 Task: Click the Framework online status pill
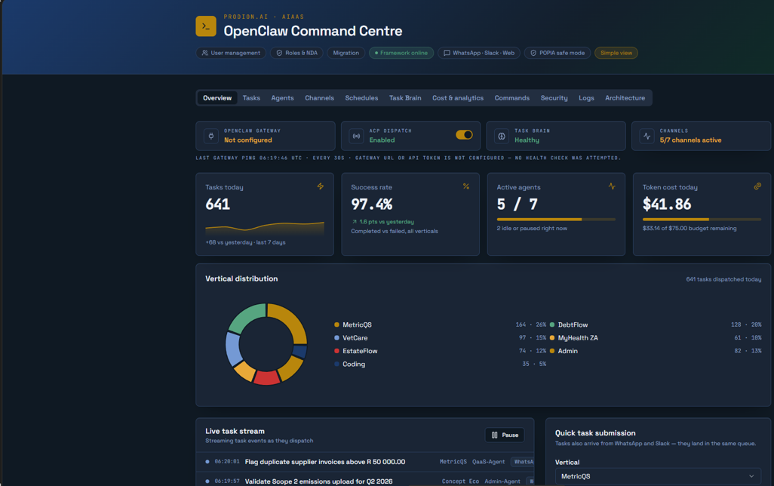tap(401, 53)
